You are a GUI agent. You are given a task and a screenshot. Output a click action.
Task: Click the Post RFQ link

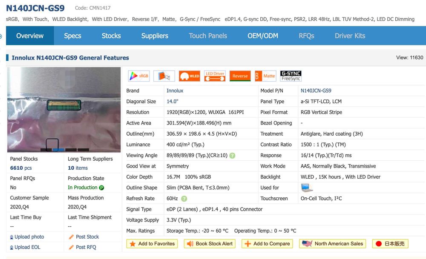(83, 247)
